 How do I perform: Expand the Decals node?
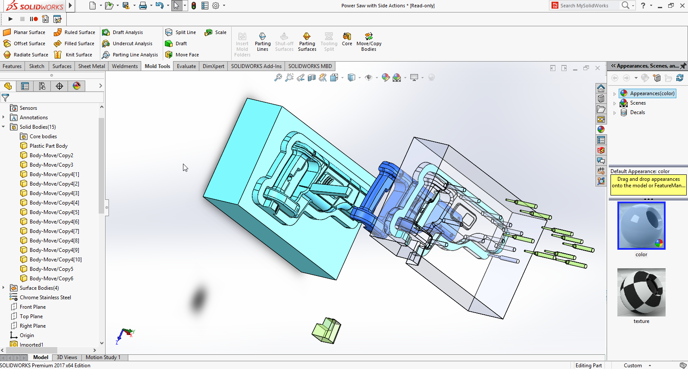click(x=614, y=112)
